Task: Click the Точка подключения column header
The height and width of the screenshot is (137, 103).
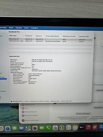Action: (x=52, y=36)
